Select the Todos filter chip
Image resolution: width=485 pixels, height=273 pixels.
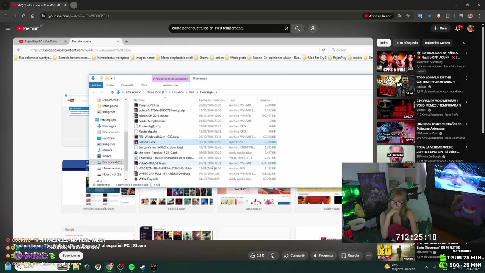384,43
